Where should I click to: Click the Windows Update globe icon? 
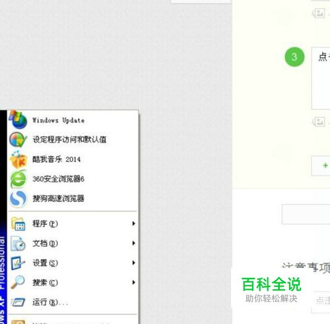point(18,120)
